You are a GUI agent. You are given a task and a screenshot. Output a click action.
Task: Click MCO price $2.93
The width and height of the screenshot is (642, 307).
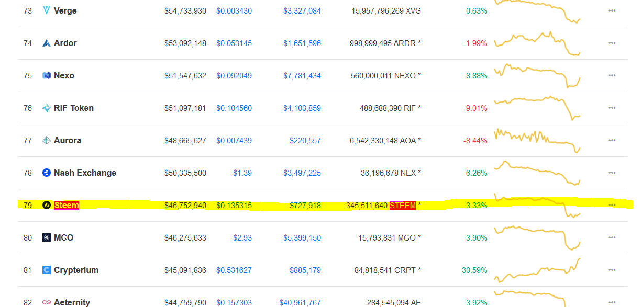(242, 237)
